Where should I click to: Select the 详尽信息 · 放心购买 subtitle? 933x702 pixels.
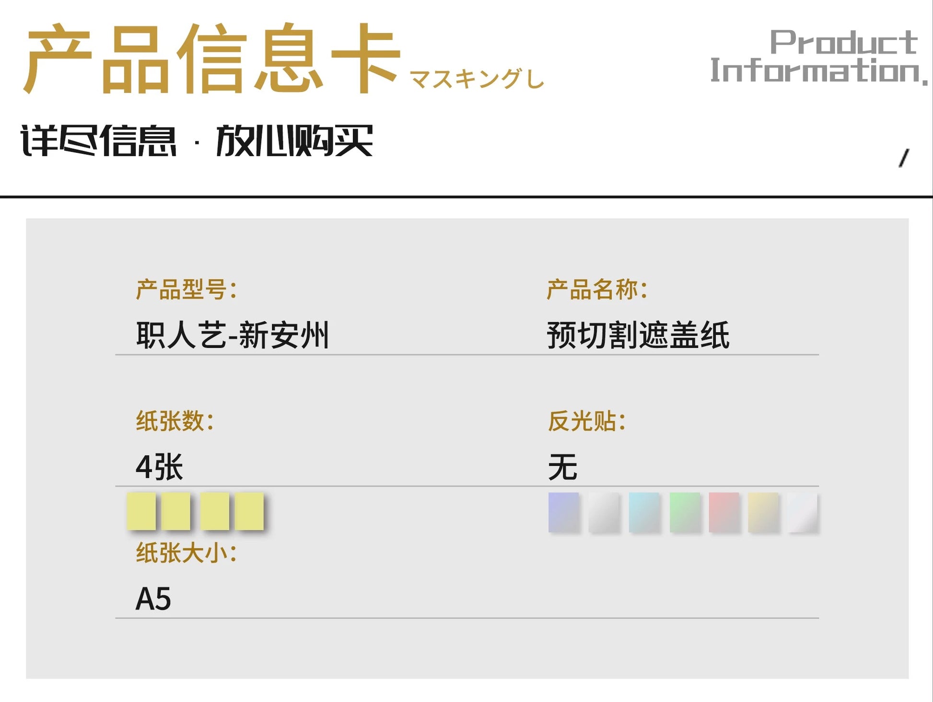pos(197,140)
